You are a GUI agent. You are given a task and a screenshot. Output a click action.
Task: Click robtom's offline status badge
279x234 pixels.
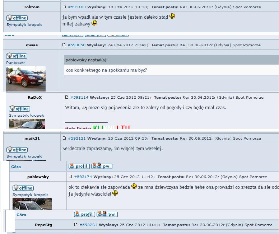[x=17, y=18]
